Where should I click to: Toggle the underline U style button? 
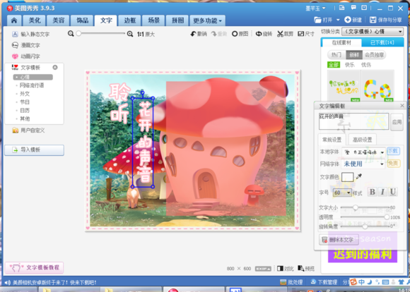[x=393, y=192]
